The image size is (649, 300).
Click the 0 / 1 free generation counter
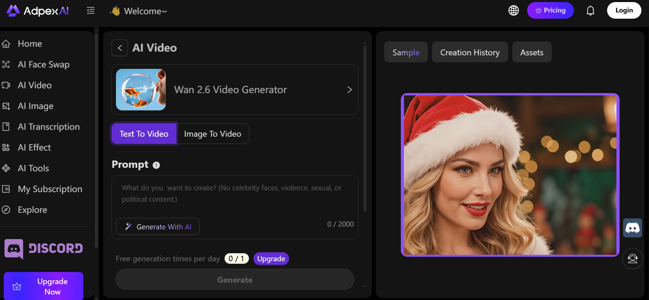(x=237, y=259)
